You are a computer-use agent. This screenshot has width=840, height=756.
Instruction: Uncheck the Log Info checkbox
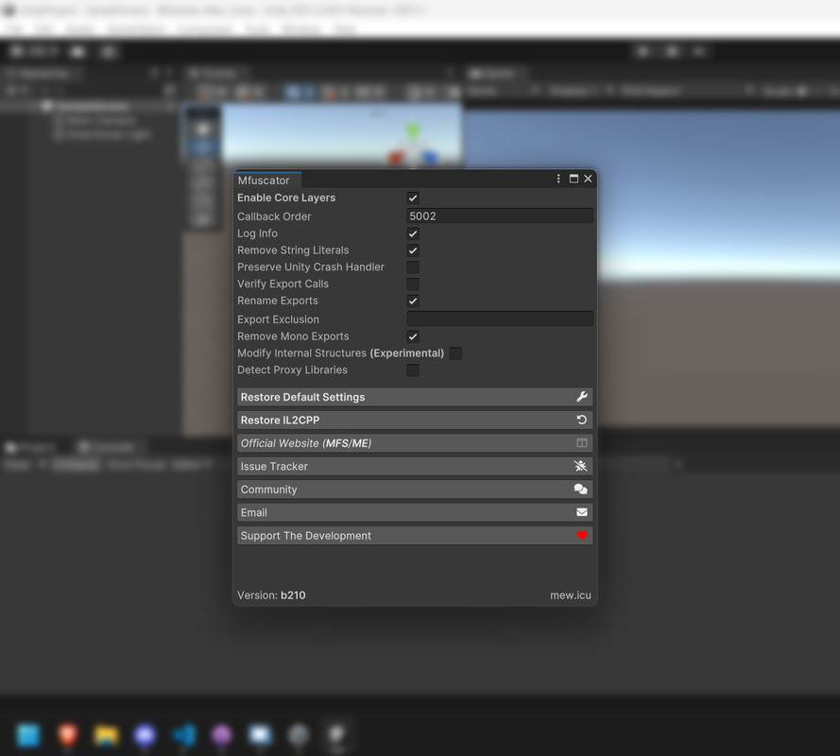click(413, 233)
